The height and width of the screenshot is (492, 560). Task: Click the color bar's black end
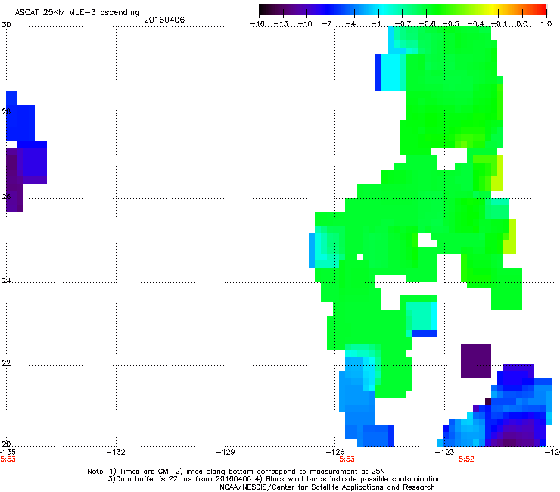(264, 10)
